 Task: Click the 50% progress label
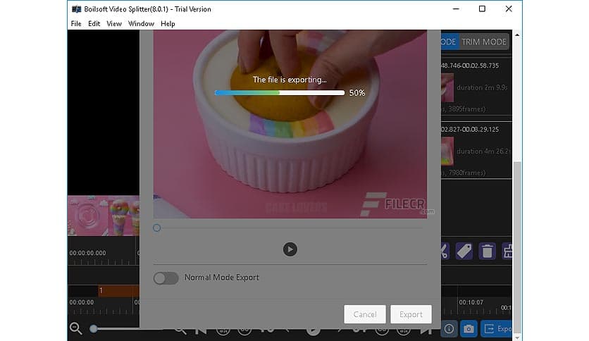tap(357, 93)
